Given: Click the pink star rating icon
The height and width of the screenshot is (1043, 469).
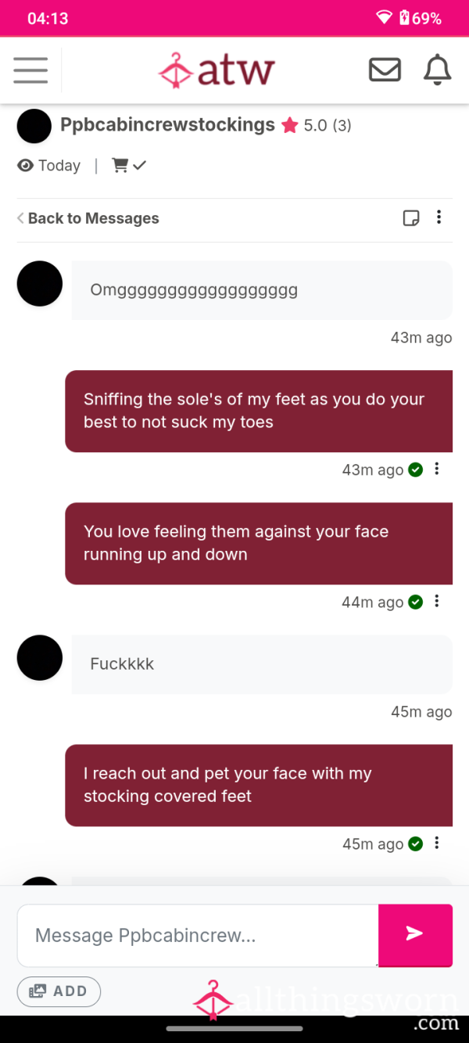Looking at the screenshot, I should [x=290, y=125].
